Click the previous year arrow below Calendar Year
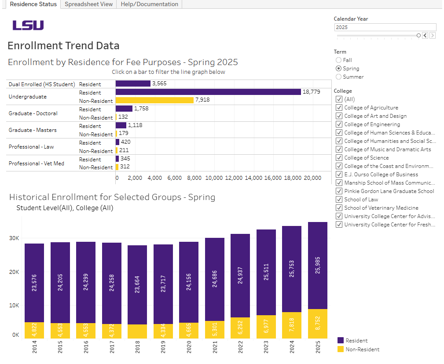This screenshot has width=444, height=364. tap(425, 35)
